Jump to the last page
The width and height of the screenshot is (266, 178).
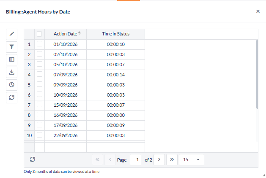[172, 159]
